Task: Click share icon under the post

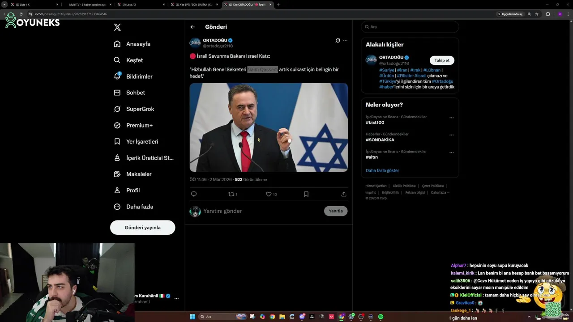Action: point(344,194)
